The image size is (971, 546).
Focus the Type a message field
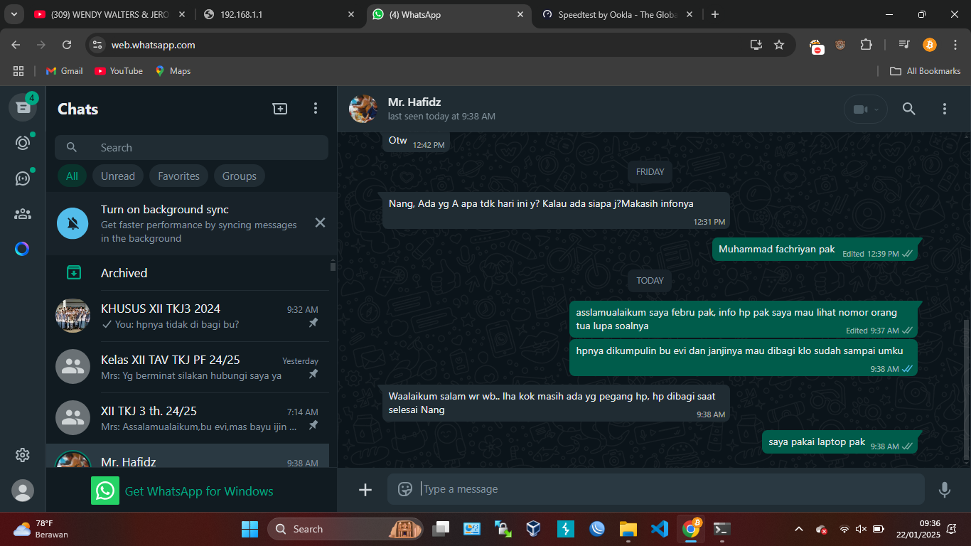point(655,489)
